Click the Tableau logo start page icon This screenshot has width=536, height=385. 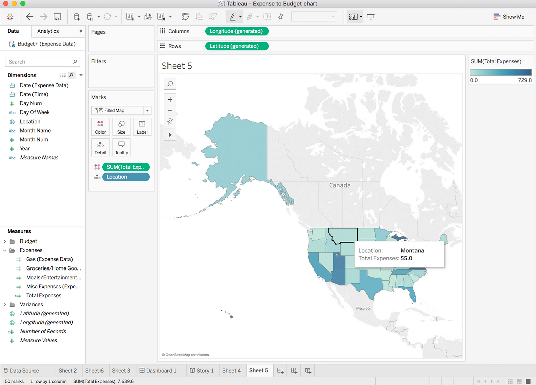[x=10, y=17]
